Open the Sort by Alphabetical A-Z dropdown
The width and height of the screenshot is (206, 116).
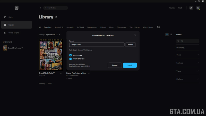pyautogui.click(x=53, y=35)
